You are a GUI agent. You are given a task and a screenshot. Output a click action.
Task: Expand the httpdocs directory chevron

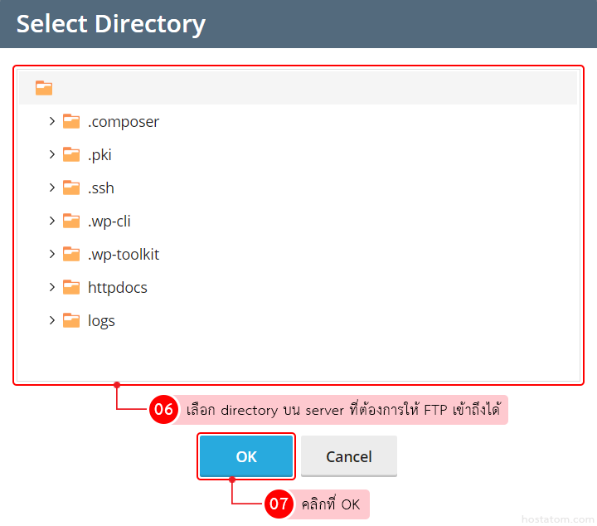(x=52, y=287)
